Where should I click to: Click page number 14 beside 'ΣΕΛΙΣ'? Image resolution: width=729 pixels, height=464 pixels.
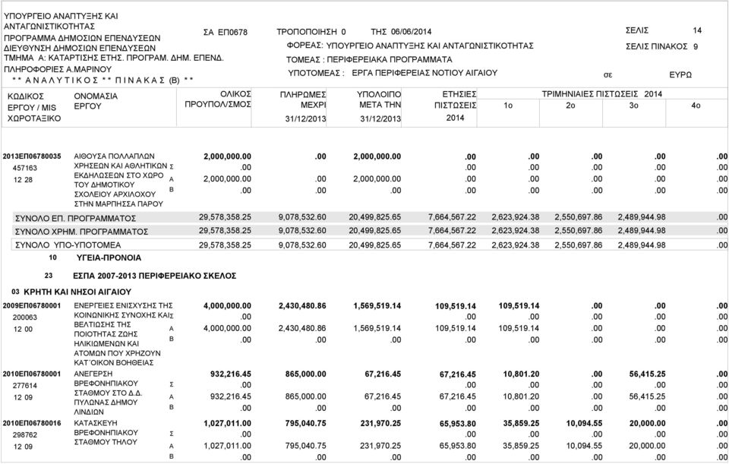[x=697, y=30]
